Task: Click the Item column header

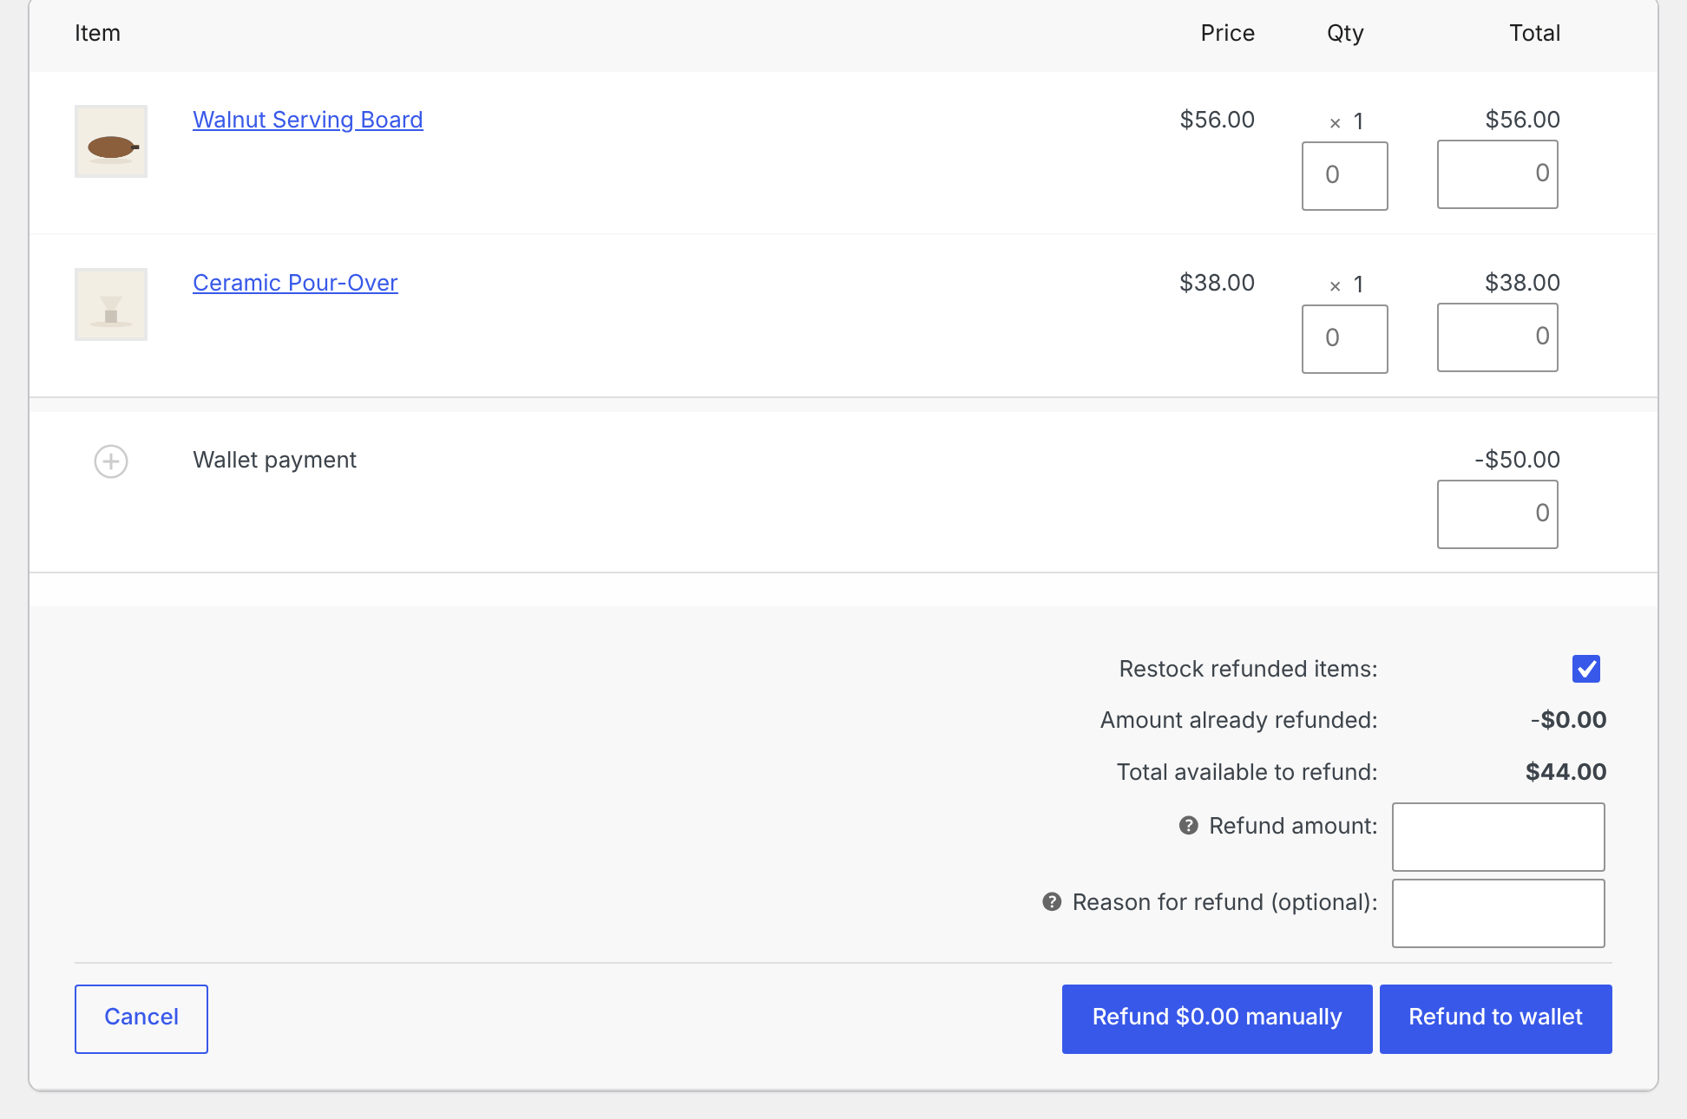Action: pyautogui.click(x=97, y=33)
